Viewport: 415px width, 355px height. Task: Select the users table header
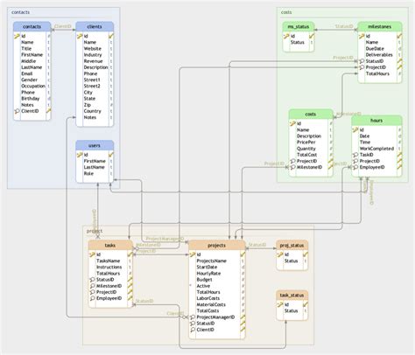click(x=95, y=145)
